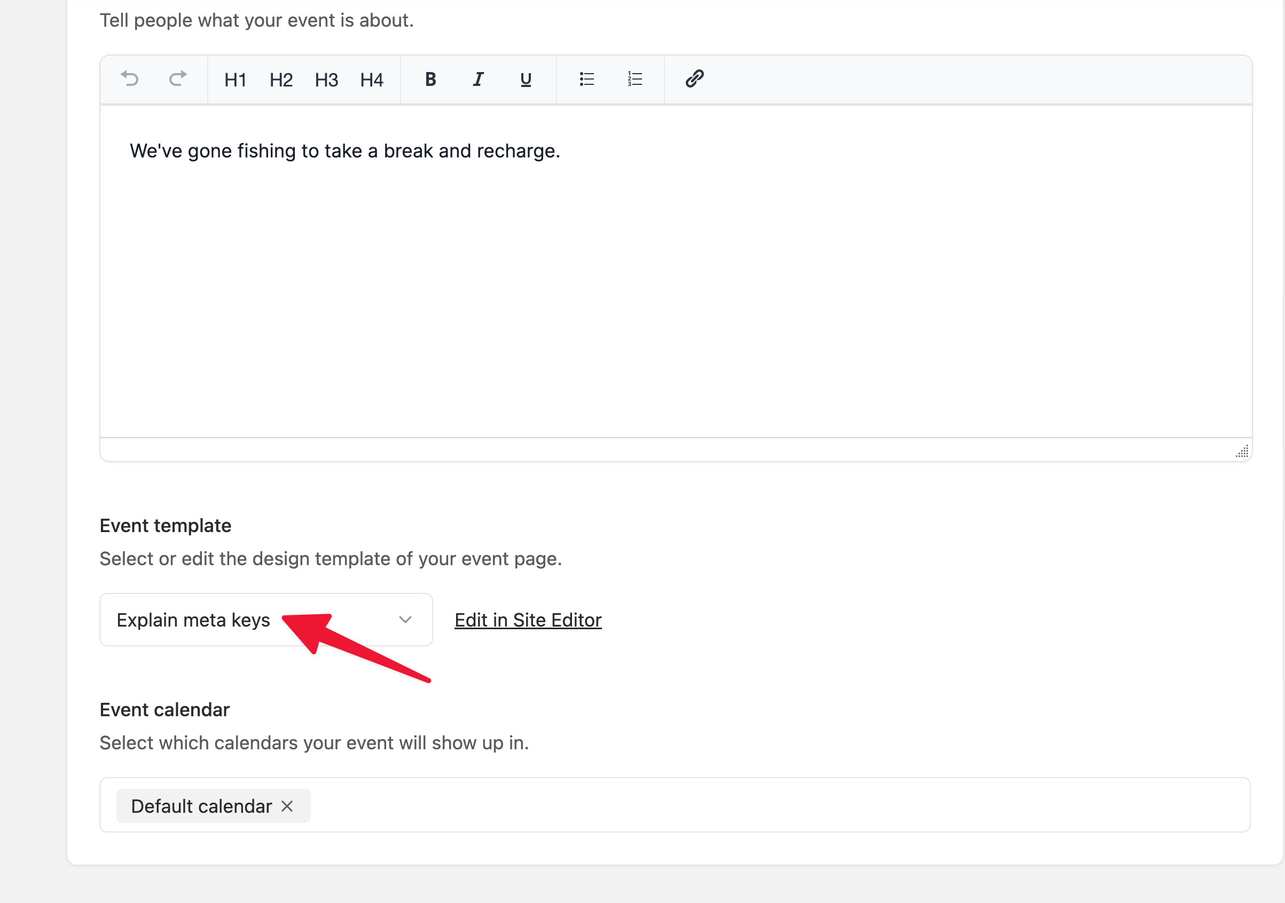Click the undo icon in editor toolbar
The image size is (1285, 903).
130,79
